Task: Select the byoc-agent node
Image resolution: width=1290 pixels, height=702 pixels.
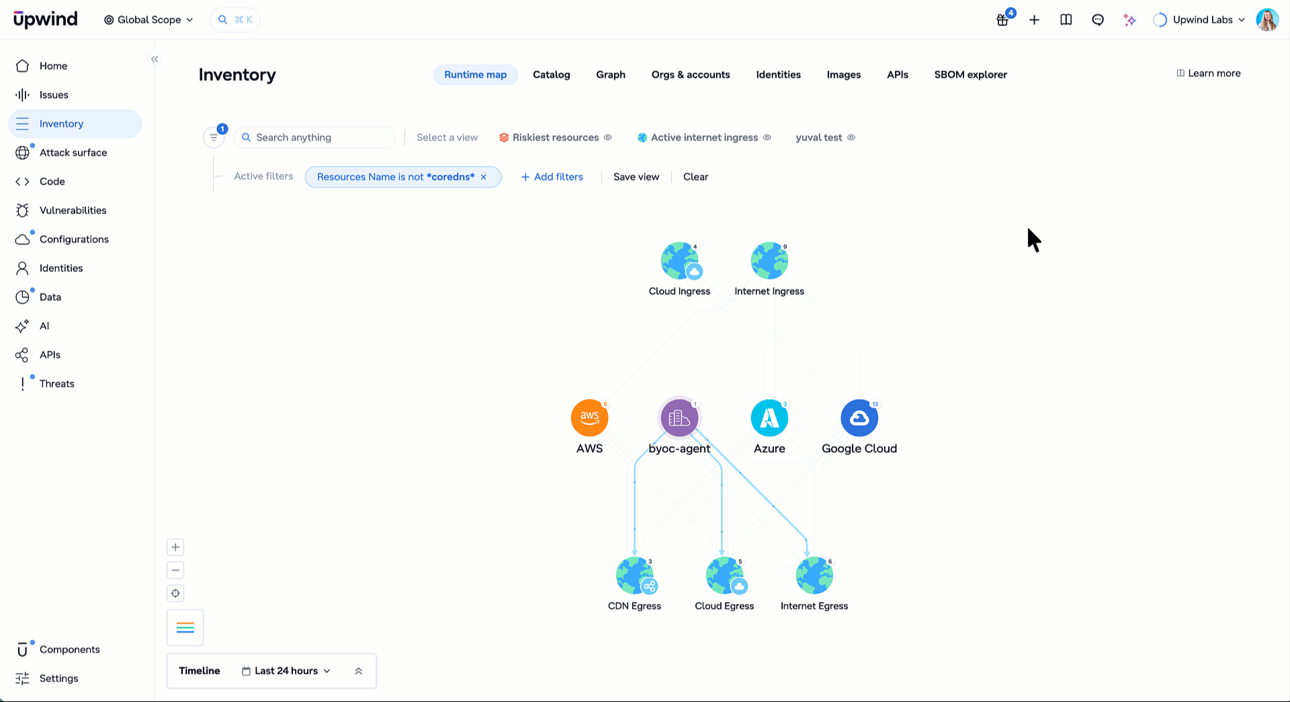Action: point(679,418)
